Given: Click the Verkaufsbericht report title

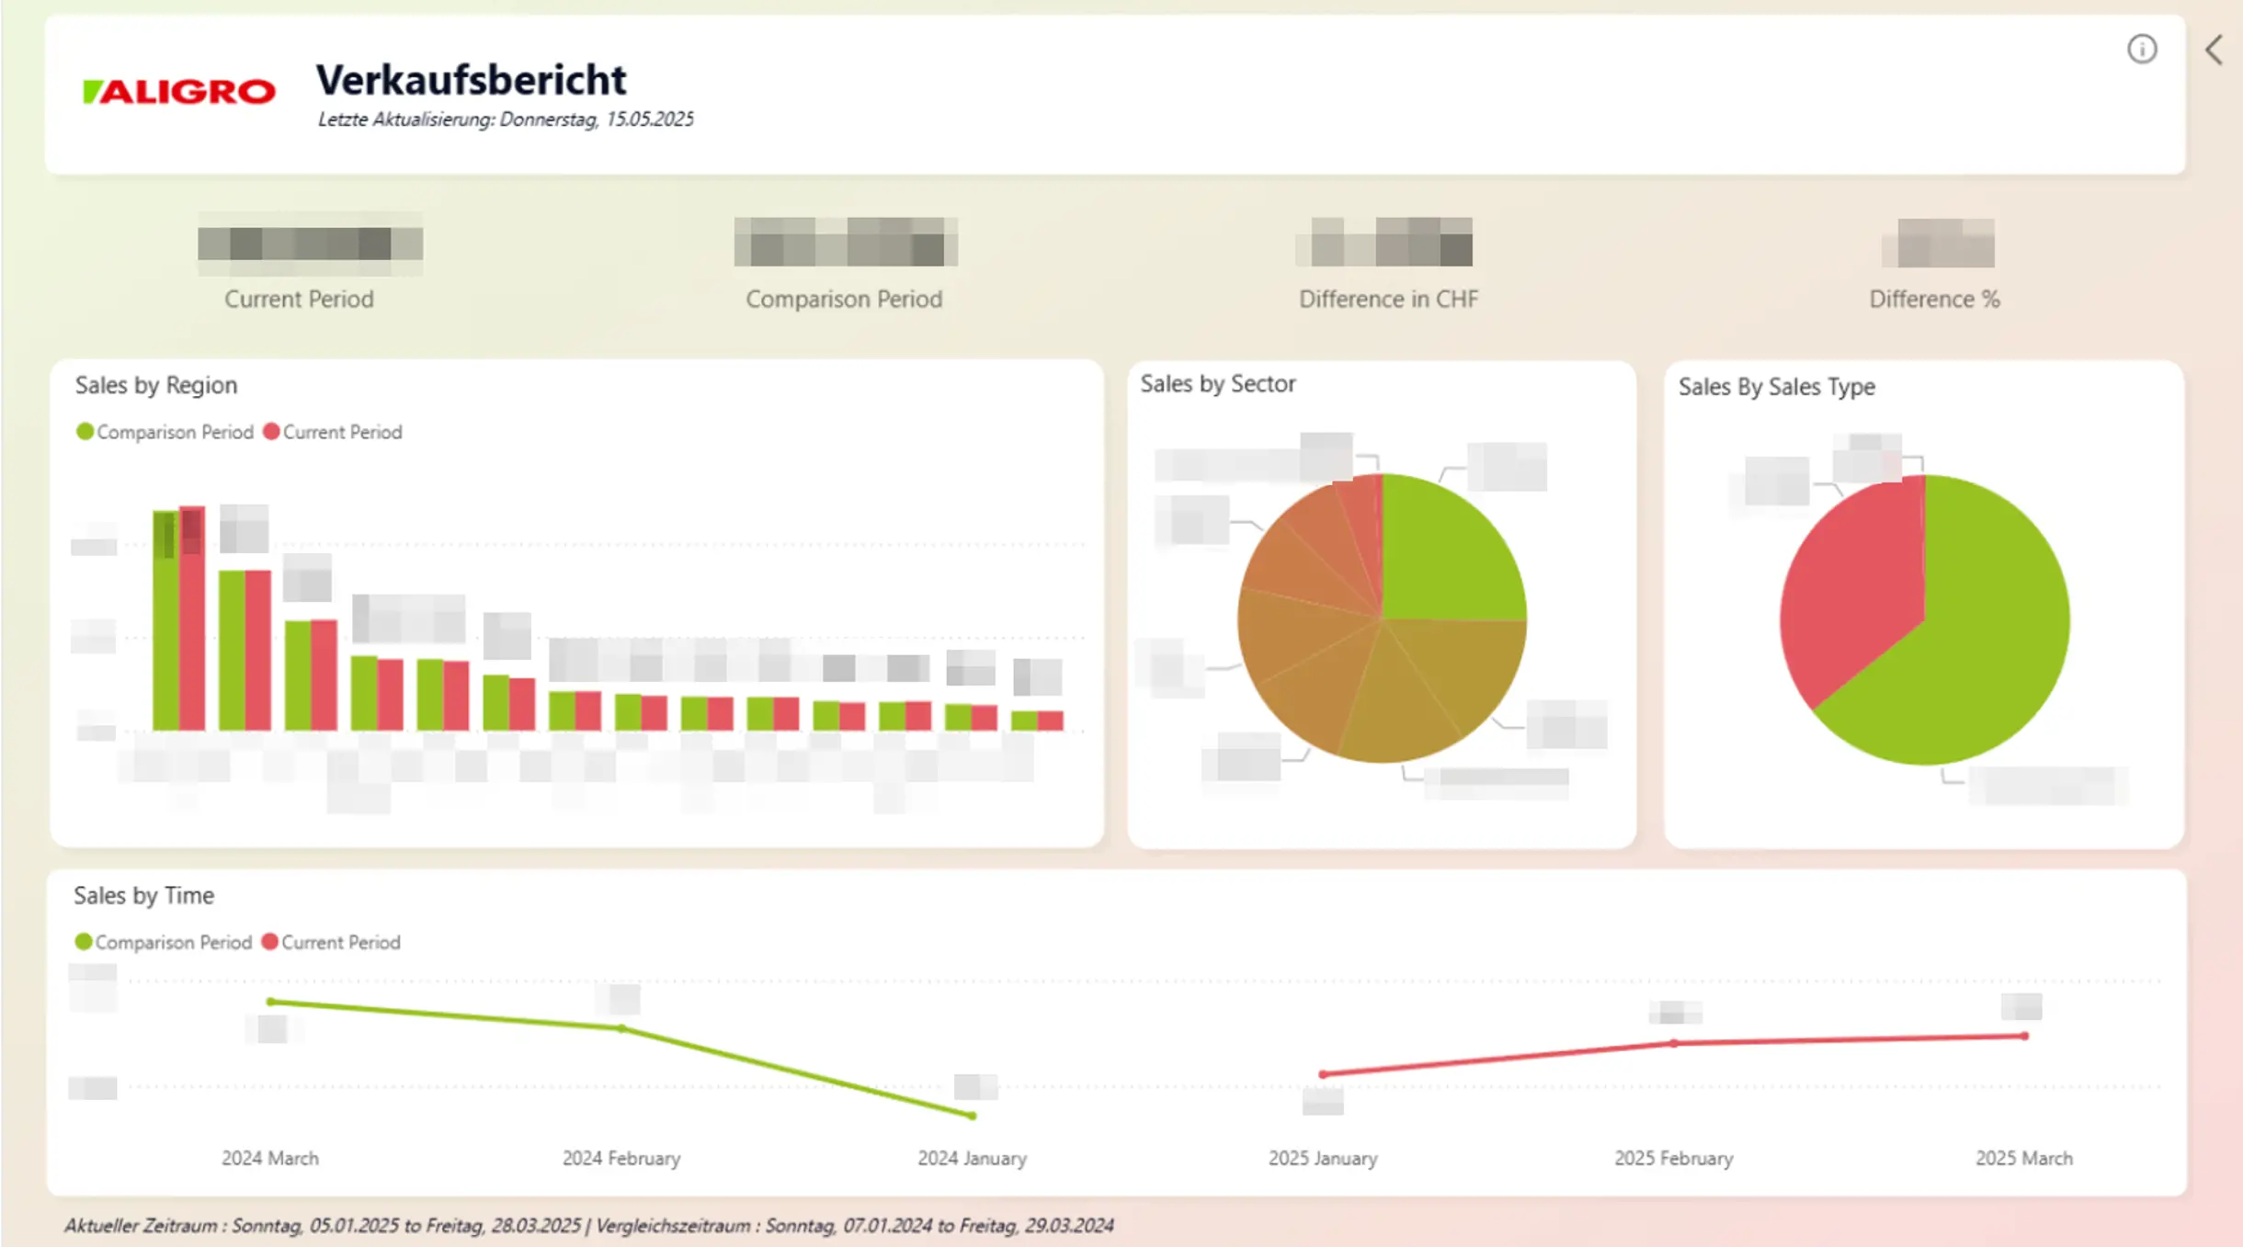Looking at the screenshot, I should [x=471, y=80].
